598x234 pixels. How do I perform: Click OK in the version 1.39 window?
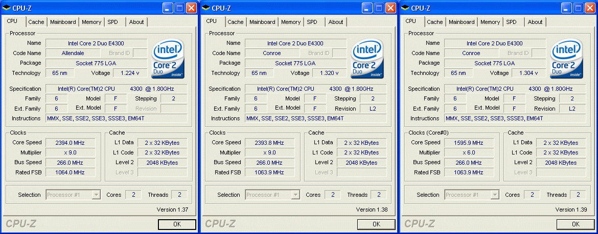(576, 224)
